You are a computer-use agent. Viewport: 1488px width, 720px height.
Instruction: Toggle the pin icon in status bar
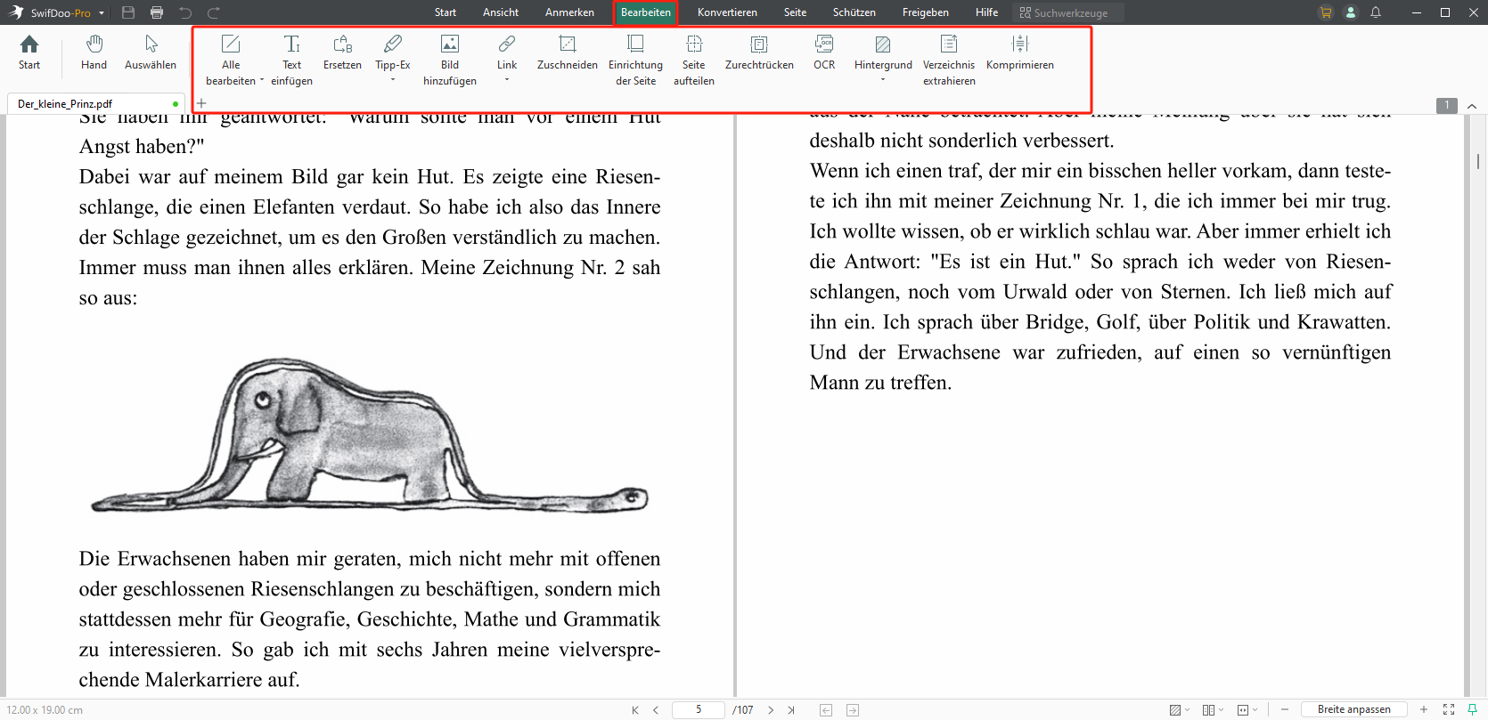[1472, 709]
